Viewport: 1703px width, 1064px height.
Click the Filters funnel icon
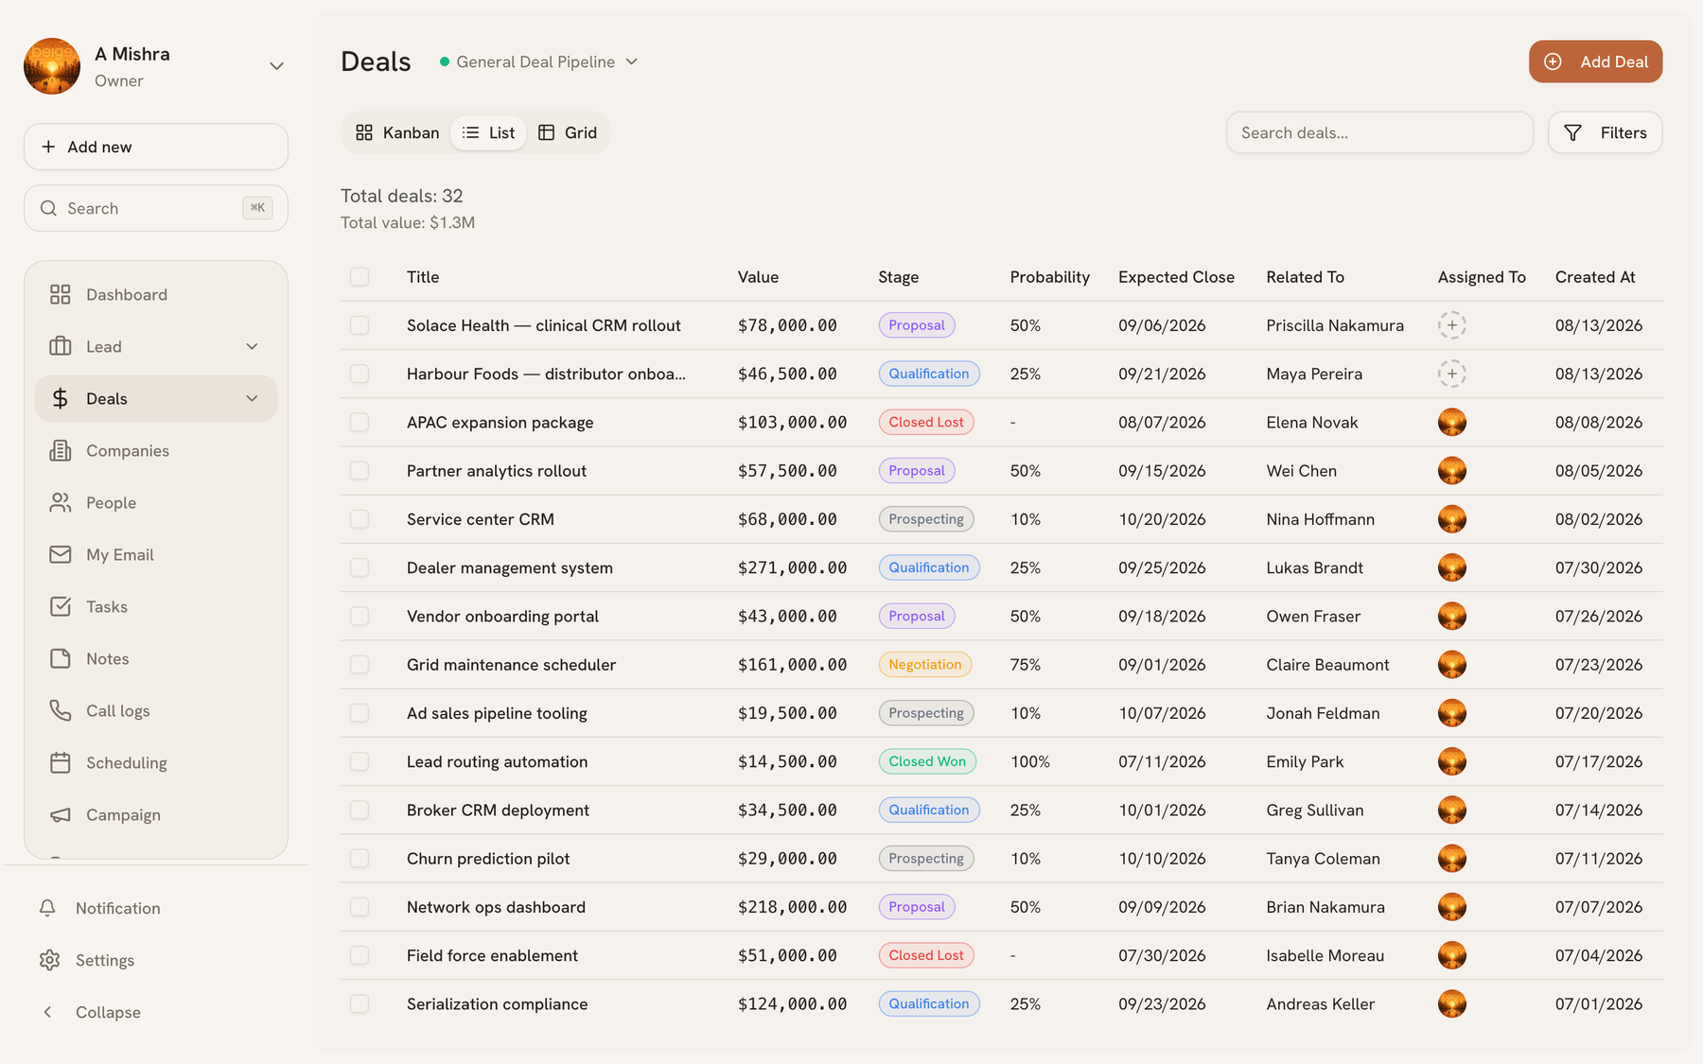pos(1572,133)
